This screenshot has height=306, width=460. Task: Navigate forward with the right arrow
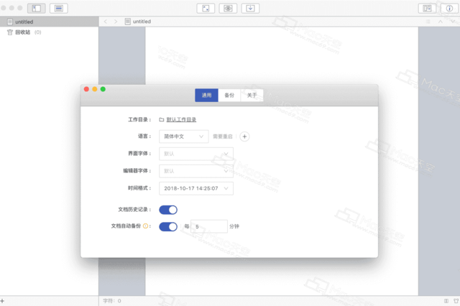116,22
